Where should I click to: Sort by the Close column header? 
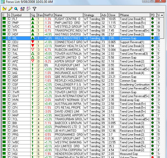(x=113, y=15)
